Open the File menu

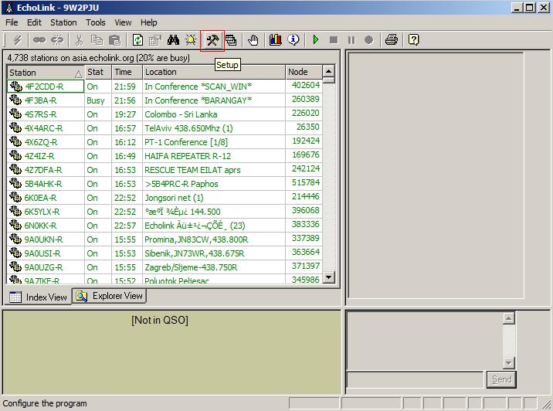(x=12, y=22)
